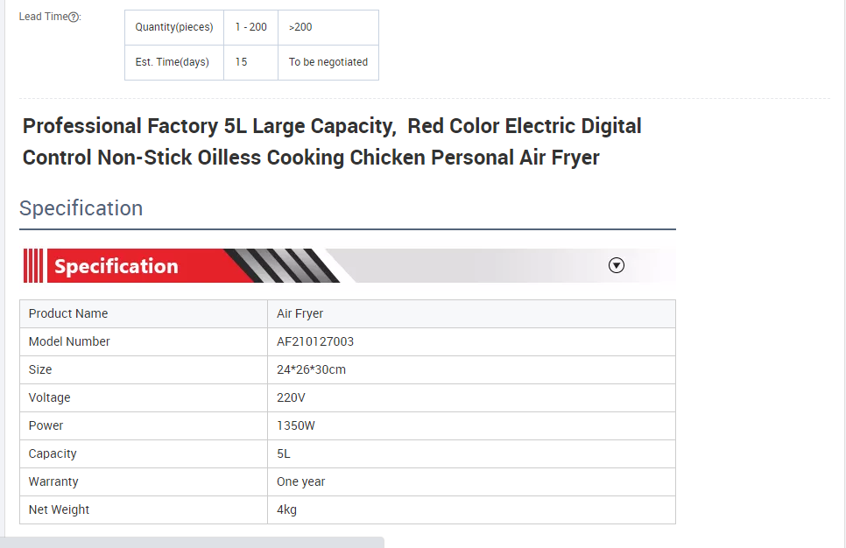
Task: Click the One year warranty value
Action: point(300,481)
